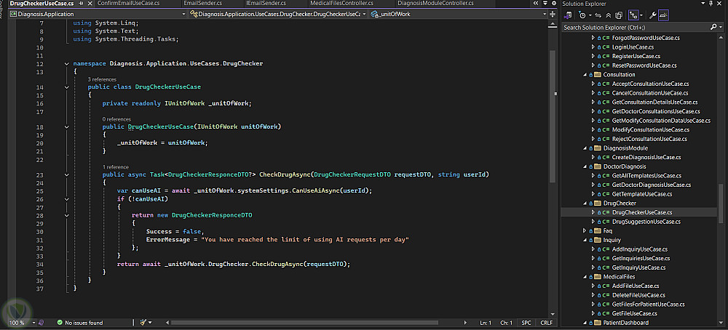
Task: Collapse the namespace code block
Action: click(67, 63)
